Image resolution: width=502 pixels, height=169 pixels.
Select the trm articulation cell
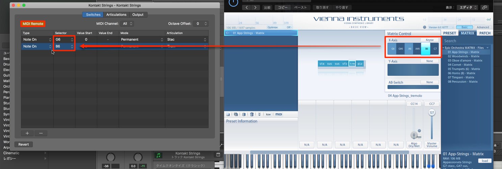(352, 64)
